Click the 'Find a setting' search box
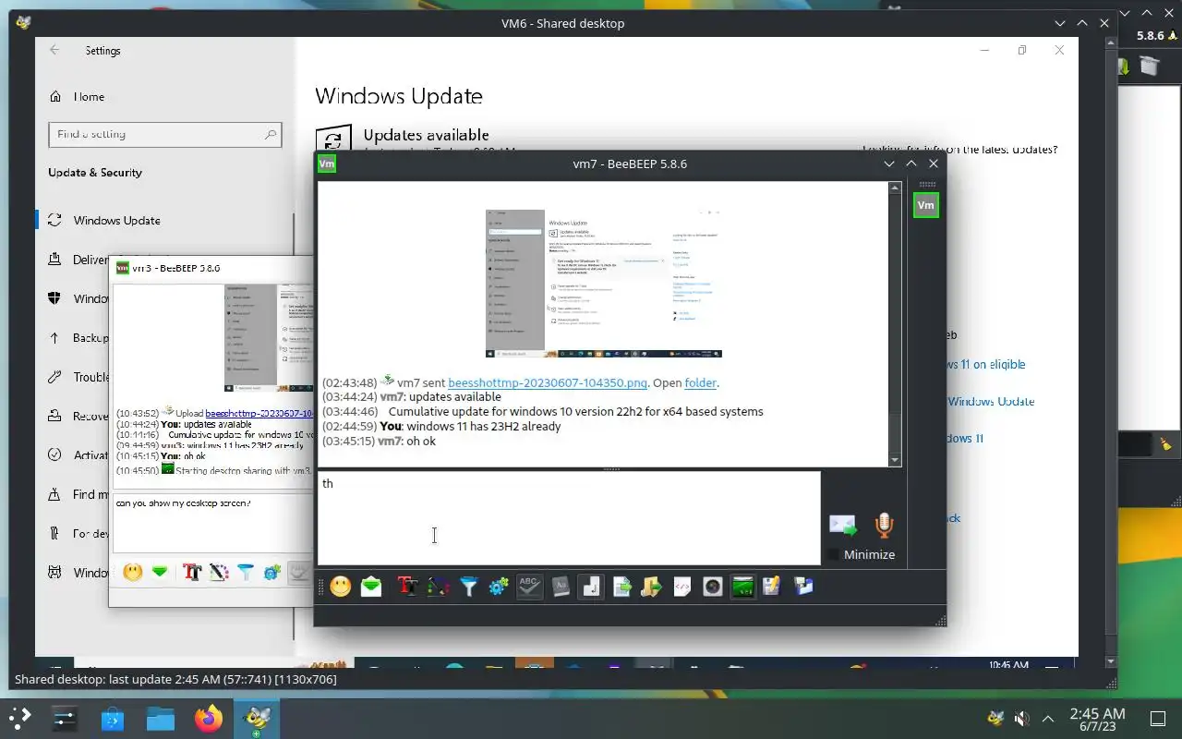Image resolution: width=1182 pixels, height=739 pixels. click(164, 134)
